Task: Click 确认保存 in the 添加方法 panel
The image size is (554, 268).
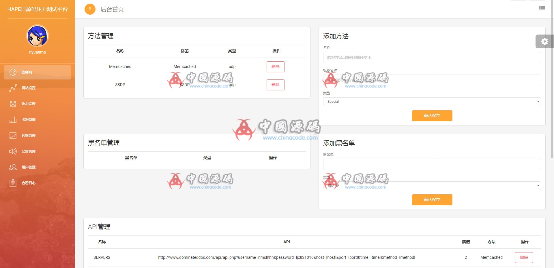Action: pyautogui.click(x=432, y=115)
